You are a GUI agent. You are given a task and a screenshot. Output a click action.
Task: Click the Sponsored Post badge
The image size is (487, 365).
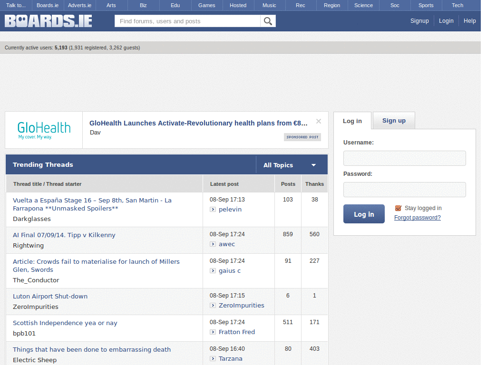pyautogui.click(x=302, y=137)
